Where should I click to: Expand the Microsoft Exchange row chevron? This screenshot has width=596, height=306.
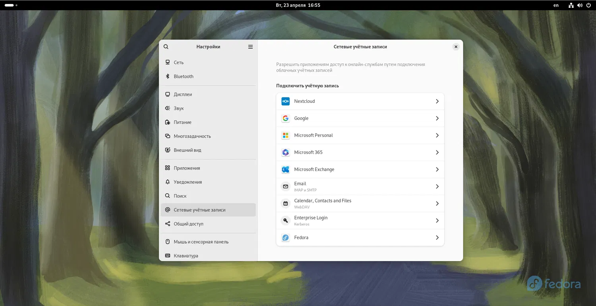(437, 169)
